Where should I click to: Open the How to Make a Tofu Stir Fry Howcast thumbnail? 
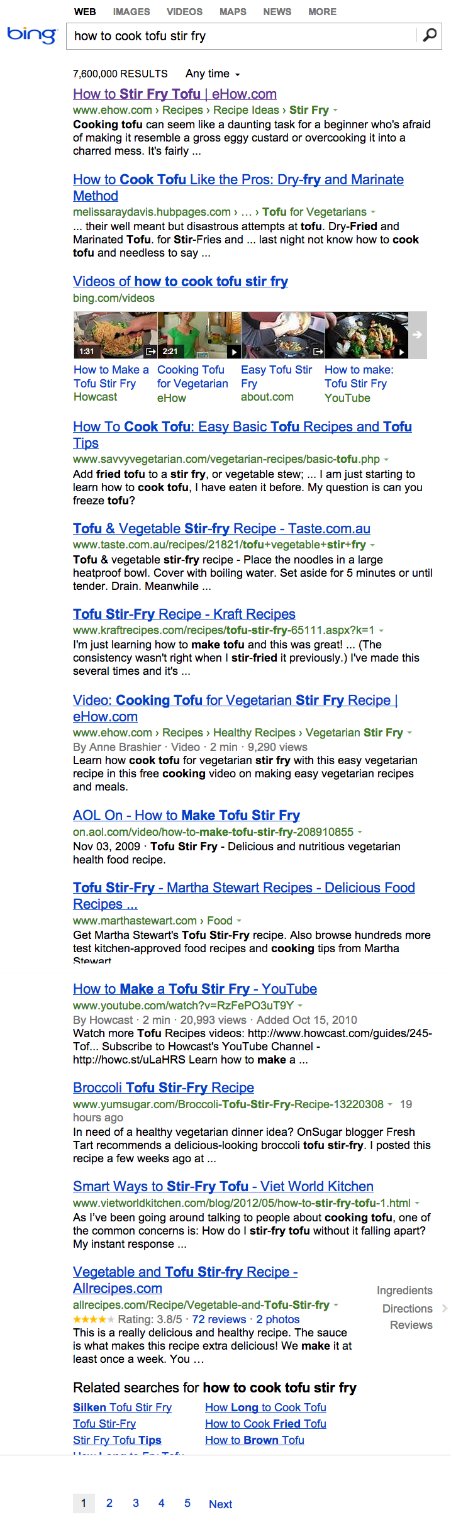[x=115, y=335]
